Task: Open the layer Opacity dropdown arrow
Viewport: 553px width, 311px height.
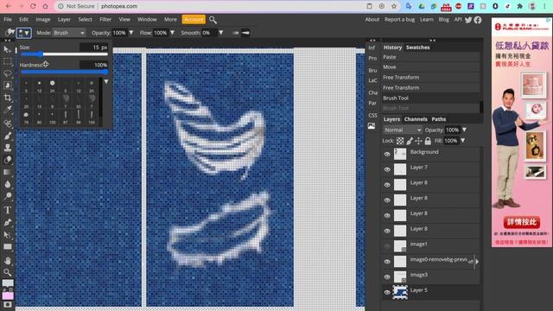Action: (x=464, y=130)
